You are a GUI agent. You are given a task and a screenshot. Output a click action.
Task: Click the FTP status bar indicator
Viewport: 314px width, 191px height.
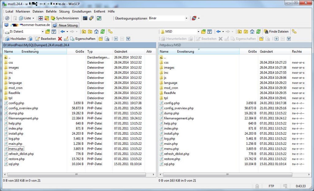tap(271, 186)
